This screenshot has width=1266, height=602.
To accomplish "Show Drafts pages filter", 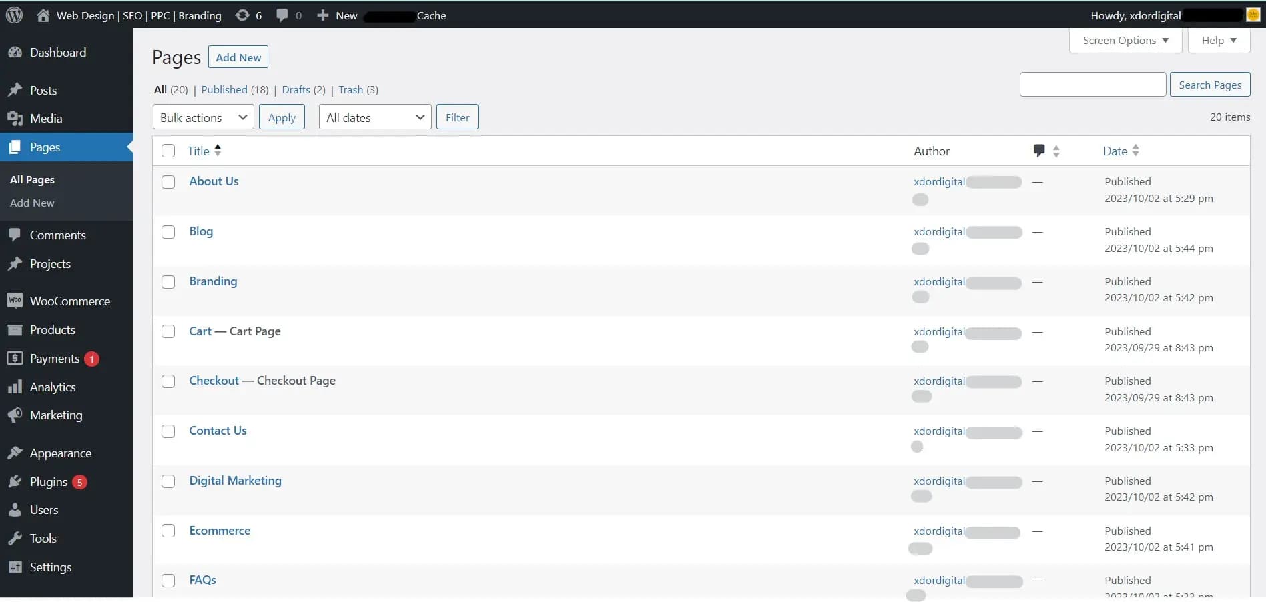I will point(296,90).
